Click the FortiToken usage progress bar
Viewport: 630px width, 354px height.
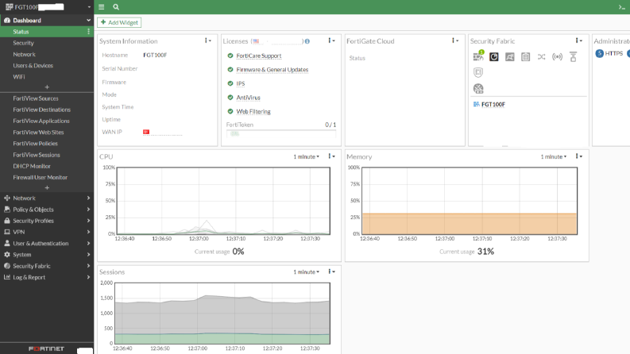(x=281, y=133)
